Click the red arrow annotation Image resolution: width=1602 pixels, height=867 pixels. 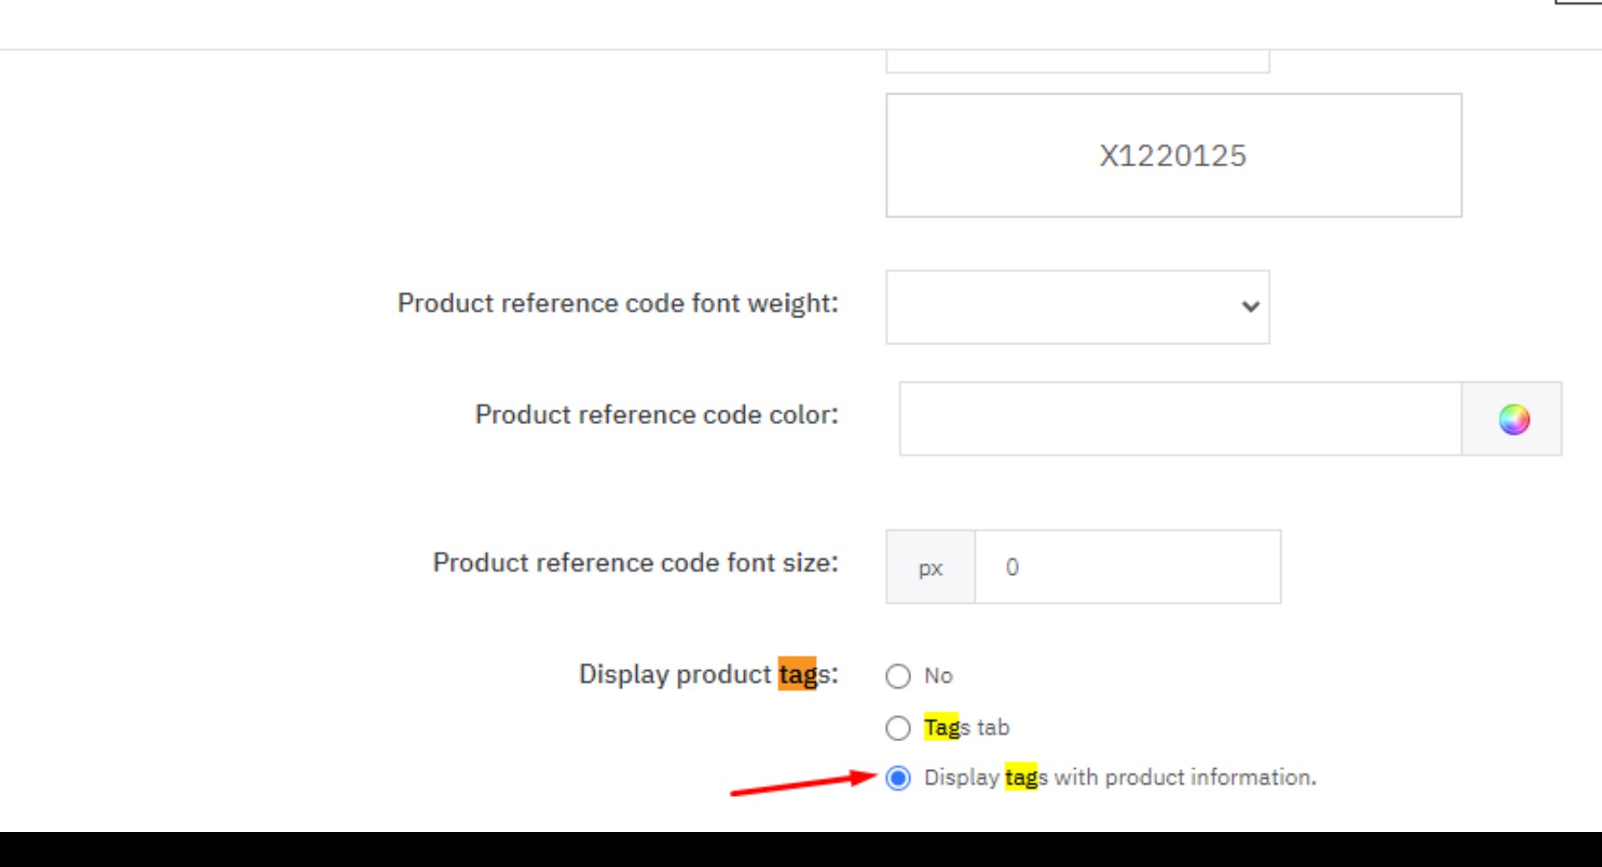(x=803, y=782)
